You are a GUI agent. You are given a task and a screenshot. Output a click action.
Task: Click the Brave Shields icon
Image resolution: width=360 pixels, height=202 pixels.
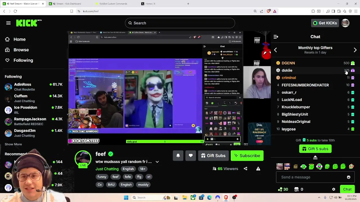pos(269,11)
